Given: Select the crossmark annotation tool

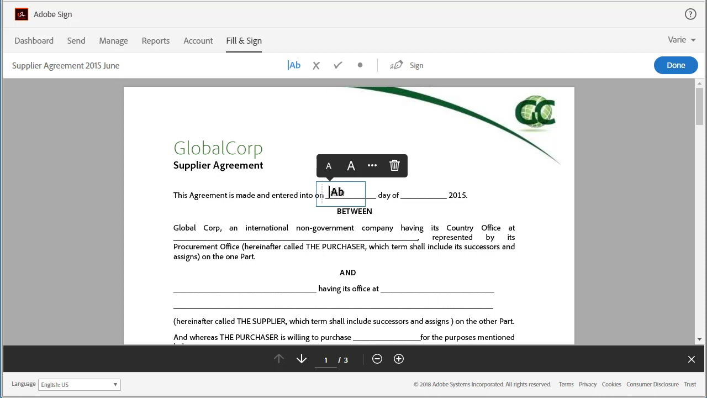Looking at the screenshot, I should click(316, 65).
